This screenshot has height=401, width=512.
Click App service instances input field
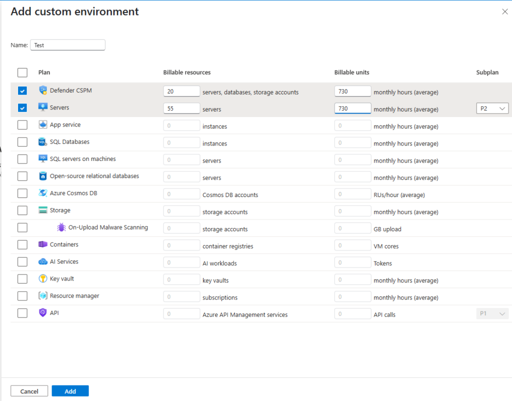click(x=181, y=125)
